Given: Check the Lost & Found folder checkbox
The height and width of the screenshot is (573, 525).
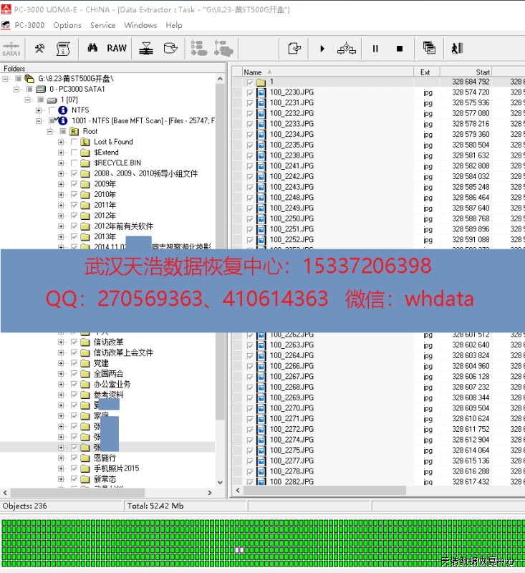Looking at the screenshot, I should tap(74, 142).
